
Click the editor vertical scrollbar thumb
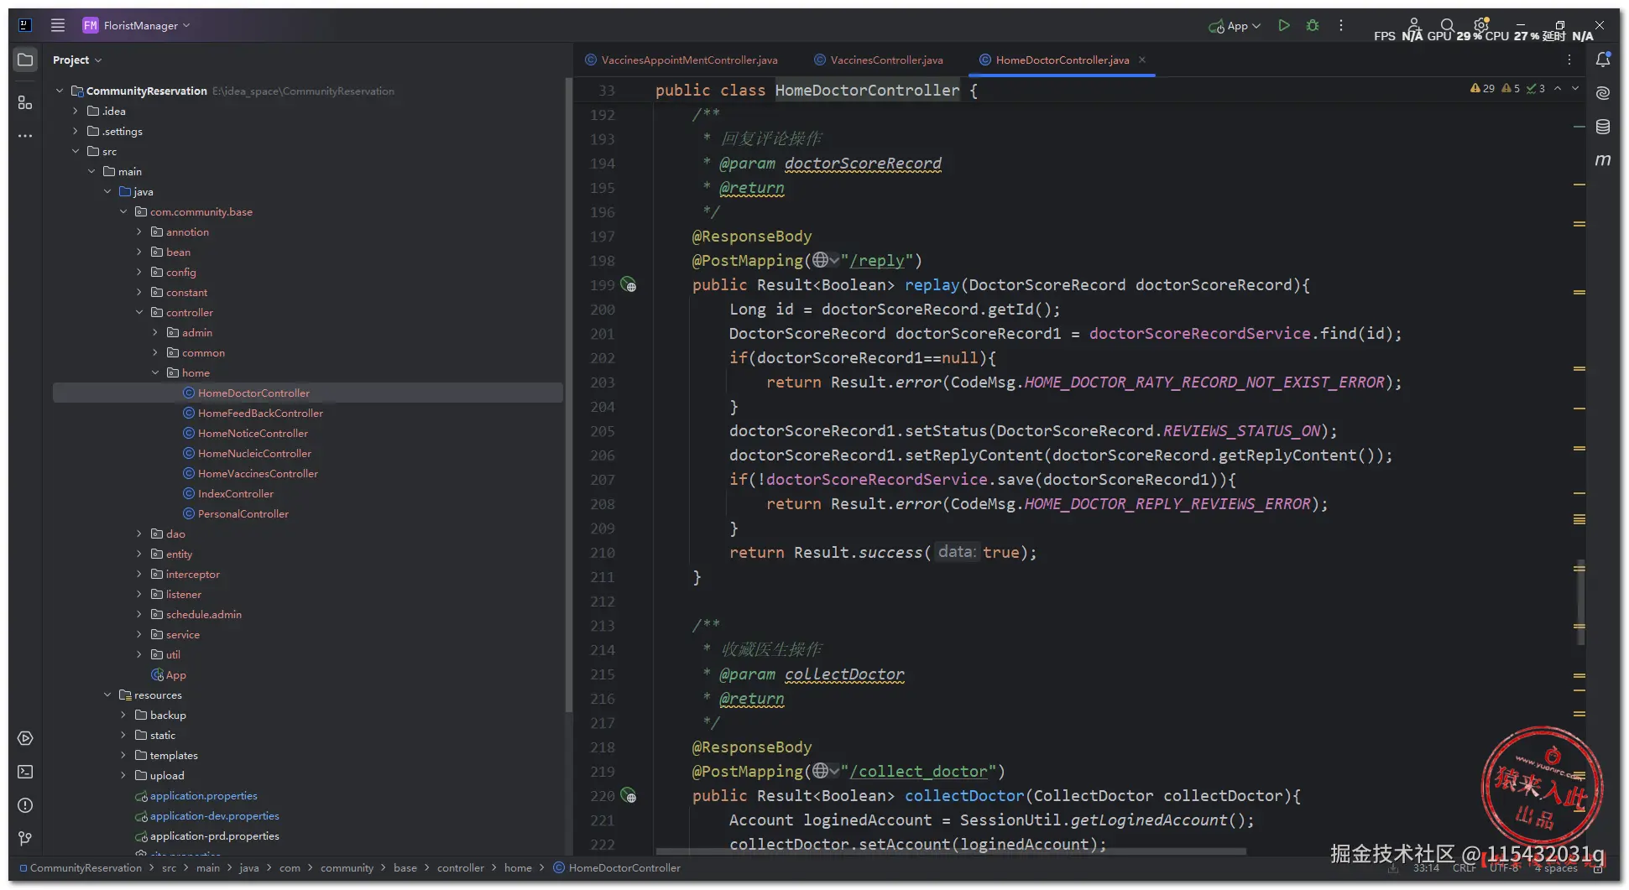[x=1580, y=601]
